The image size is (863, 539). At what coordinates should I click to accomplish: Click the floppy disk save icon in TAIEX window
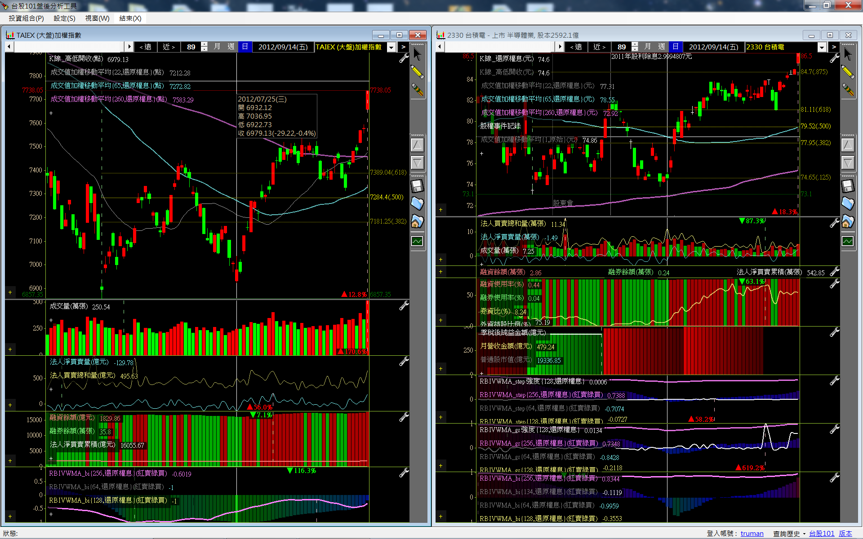417,186
